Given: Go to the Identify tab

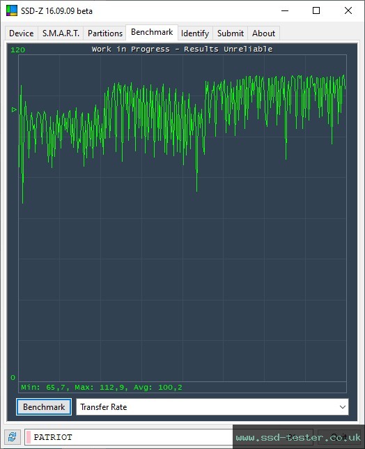Looking at the screenshot, I should coord(195,33).
